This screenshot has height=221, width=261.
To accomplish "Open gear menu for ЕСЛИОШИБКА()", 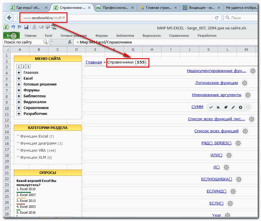I will (239, 180).
